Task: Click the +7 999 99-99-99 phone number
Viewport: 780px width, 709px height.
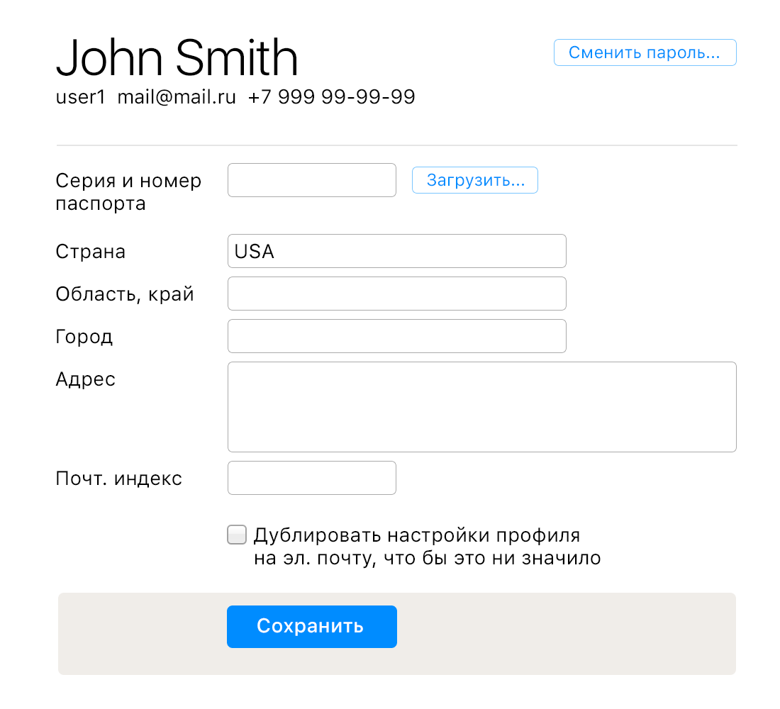Action: [332, 97]
